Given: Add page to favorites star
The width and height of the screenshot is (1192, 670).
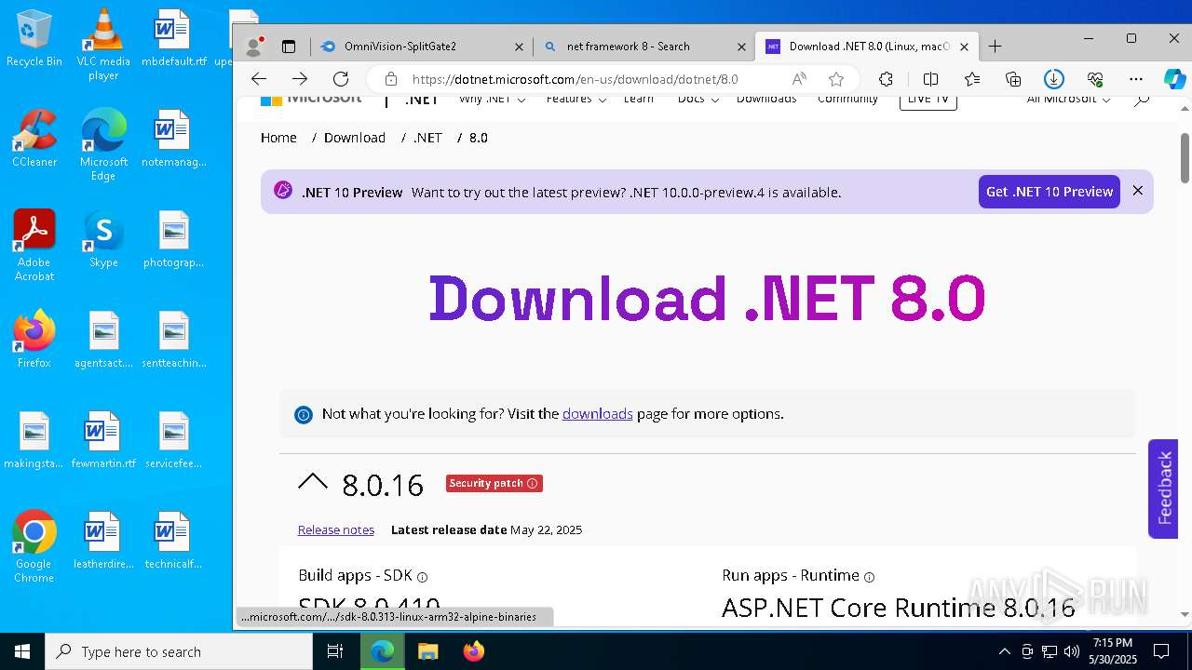Looking at the screenshot, I should 836,79.
